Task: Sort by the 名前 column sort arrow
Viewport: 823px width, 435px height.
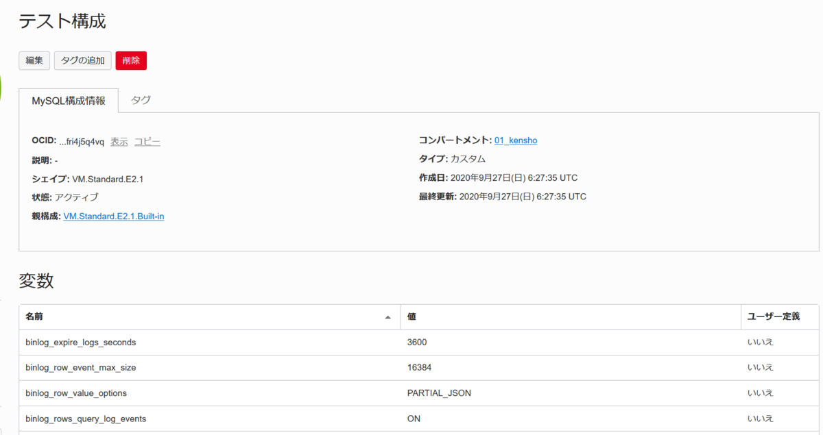Action: (388, 317)
